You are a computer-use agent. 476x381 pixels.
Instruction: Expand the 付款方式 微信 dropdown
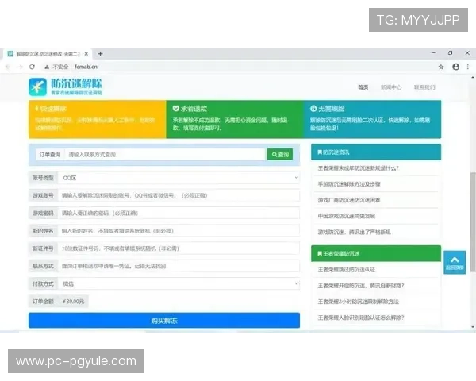click(x=179, y=284)
